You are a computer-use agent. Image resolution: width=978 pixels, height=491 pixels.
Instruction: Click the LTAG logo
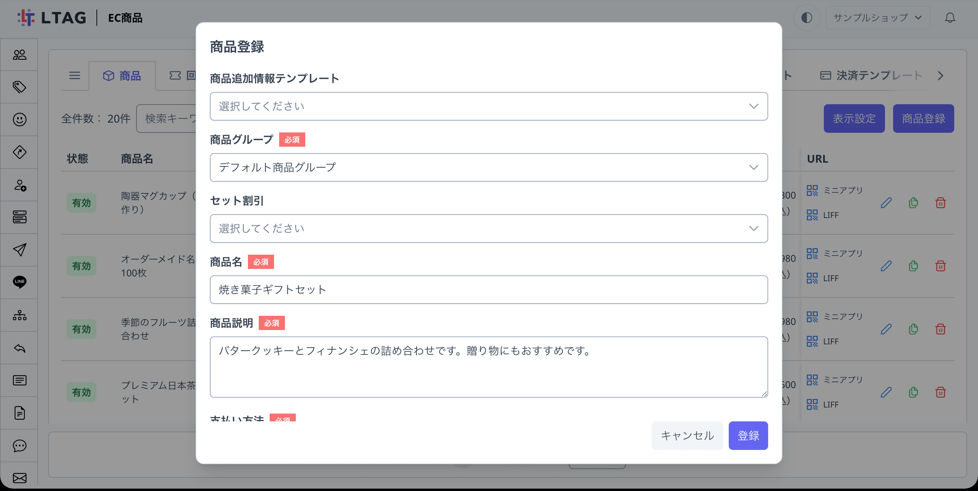(x=52, y=18)
